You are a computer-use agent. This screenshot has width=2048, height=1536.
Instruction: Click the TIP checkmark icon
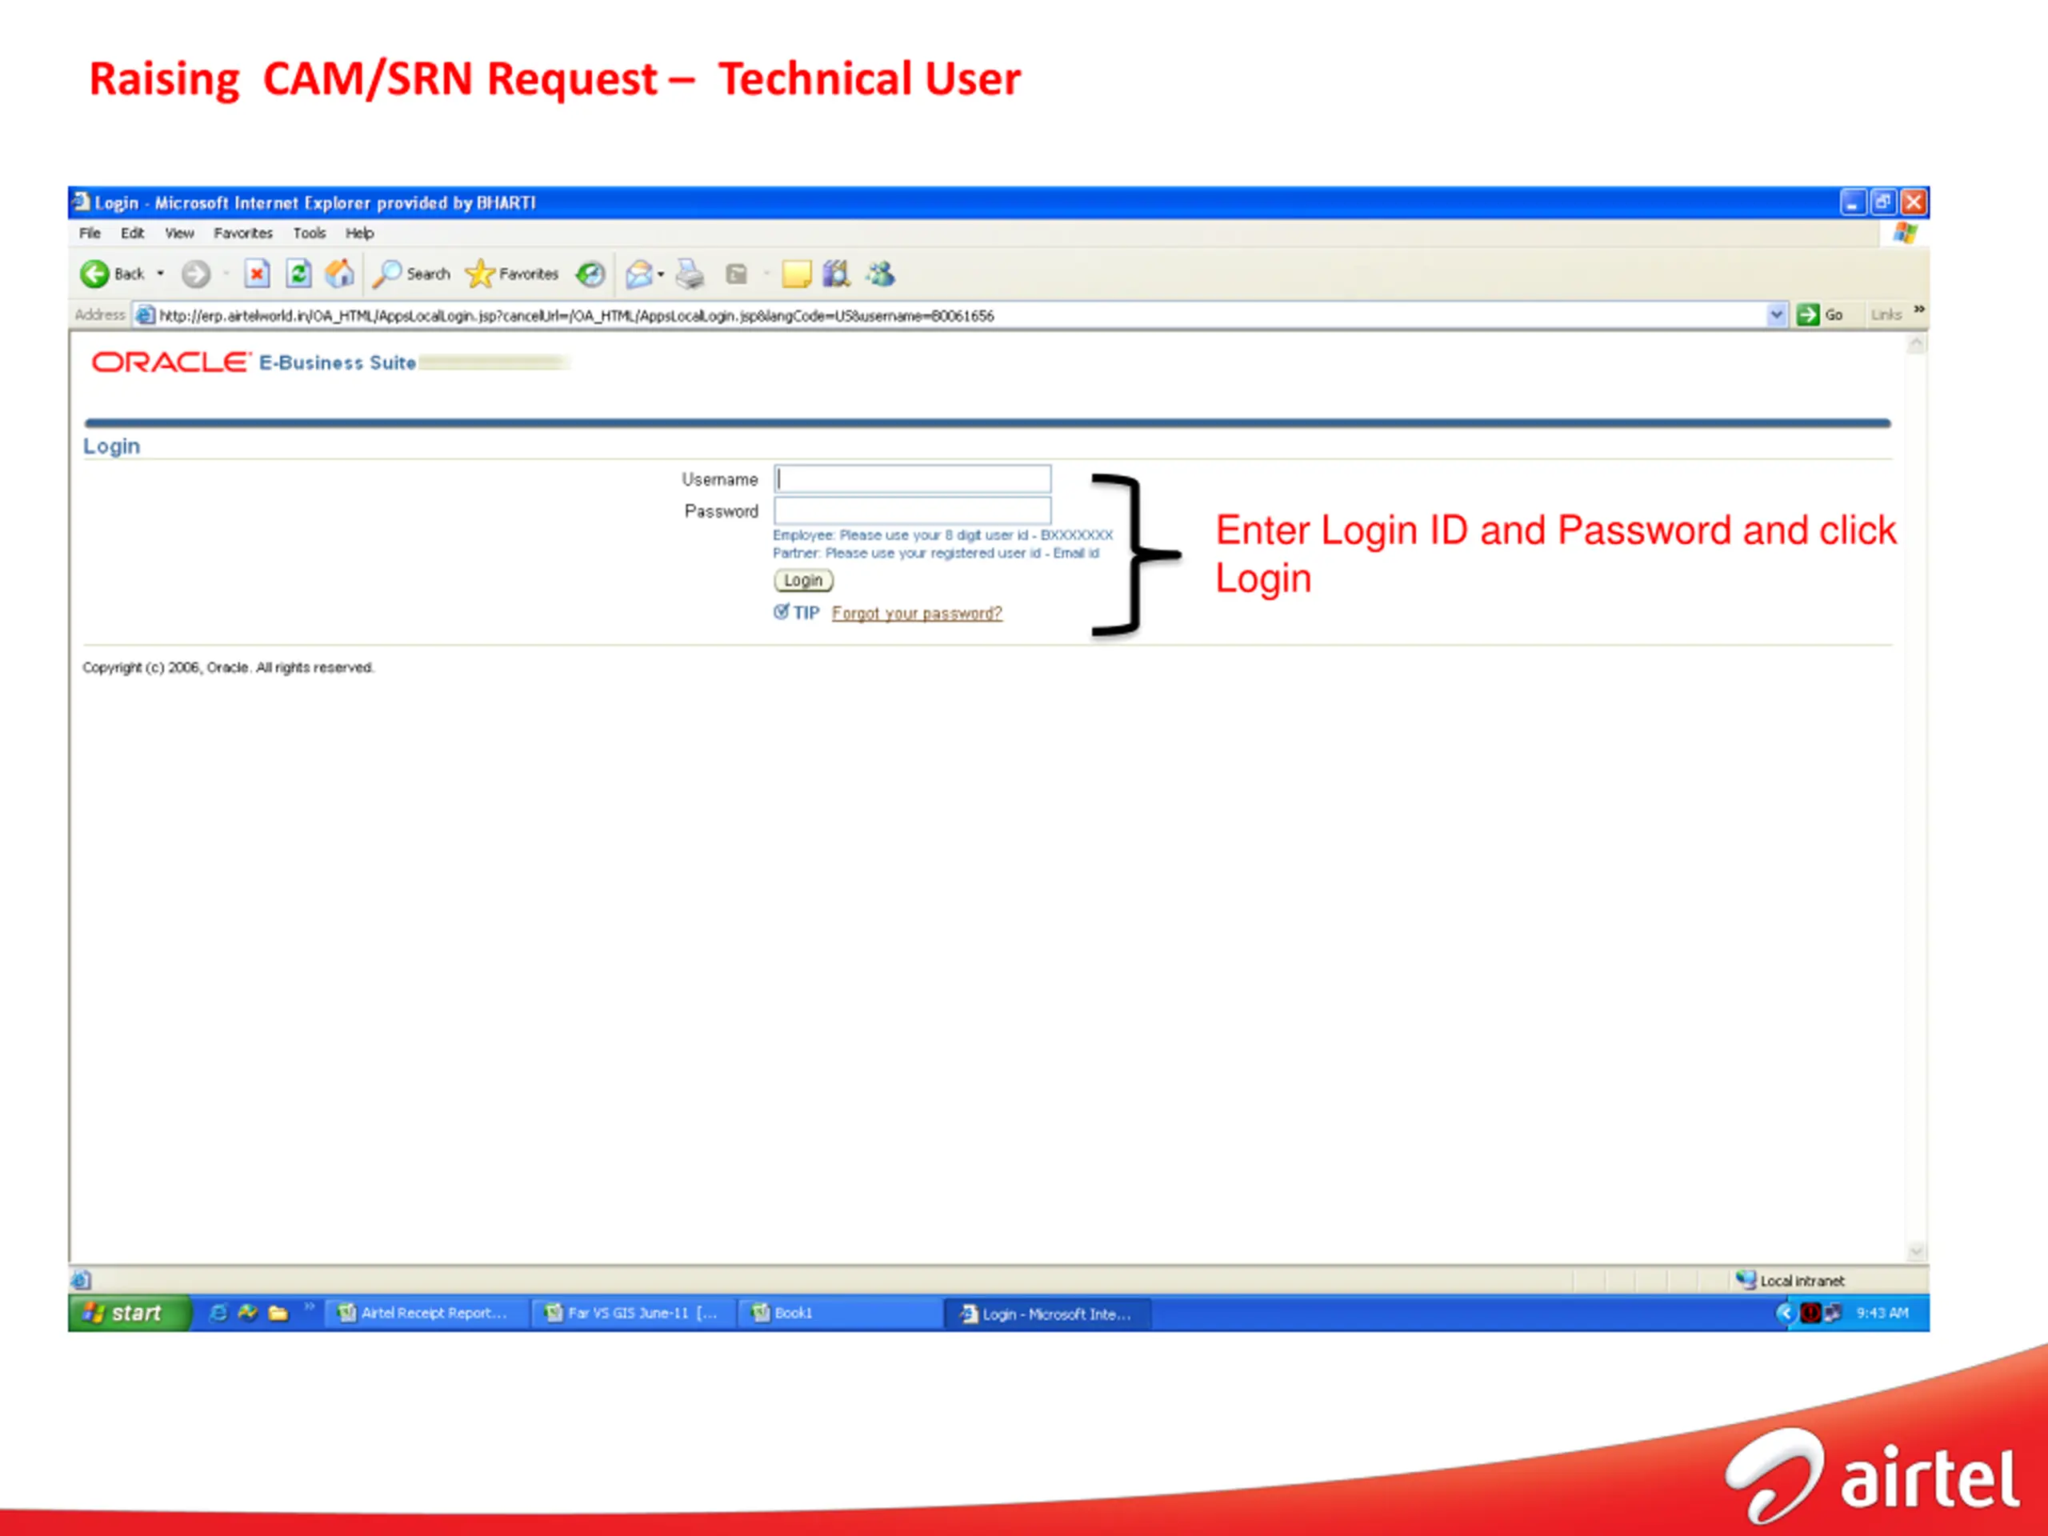coord(782,611)
